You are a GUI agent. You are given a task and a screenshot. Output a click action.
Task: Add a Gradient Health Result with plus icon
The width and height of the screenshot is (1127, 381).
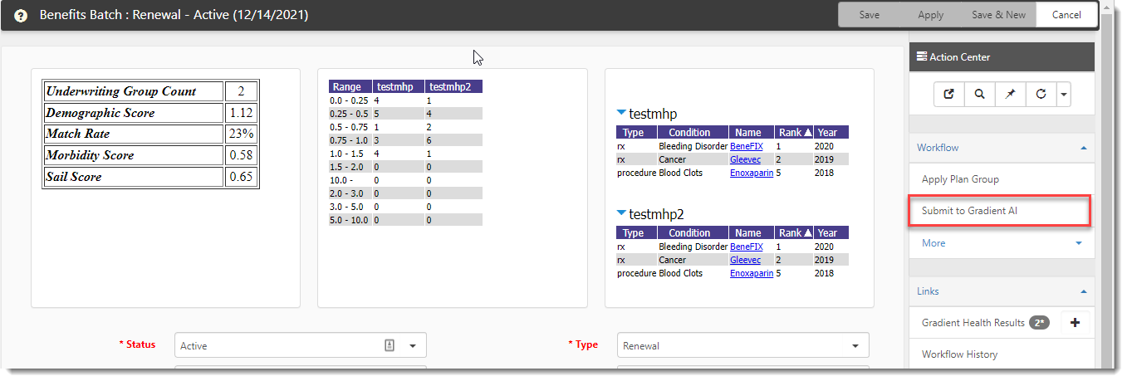[1075, 323]
